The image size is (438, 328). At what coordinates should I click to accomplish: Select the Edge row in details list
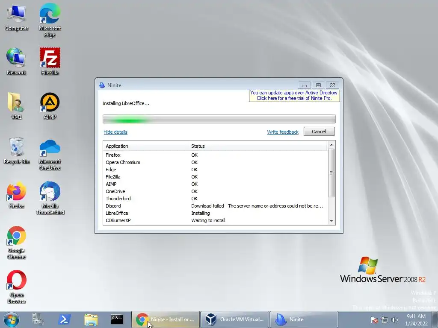click(215, 170)
